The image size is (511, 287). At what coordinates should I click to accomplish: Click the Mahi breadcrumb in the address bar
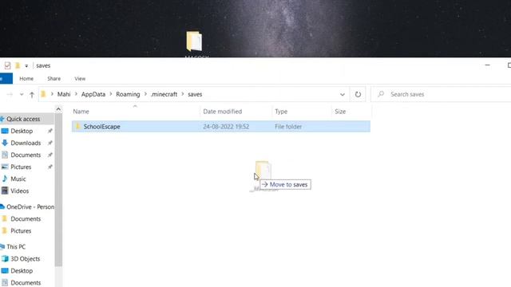coord(64,94)
